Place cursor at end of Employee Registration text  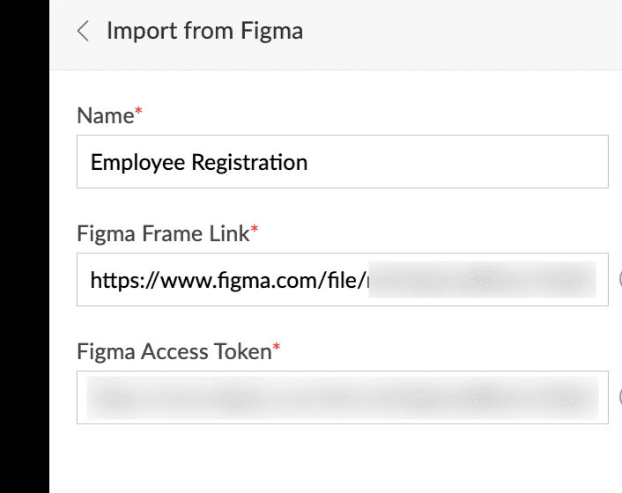309,163
